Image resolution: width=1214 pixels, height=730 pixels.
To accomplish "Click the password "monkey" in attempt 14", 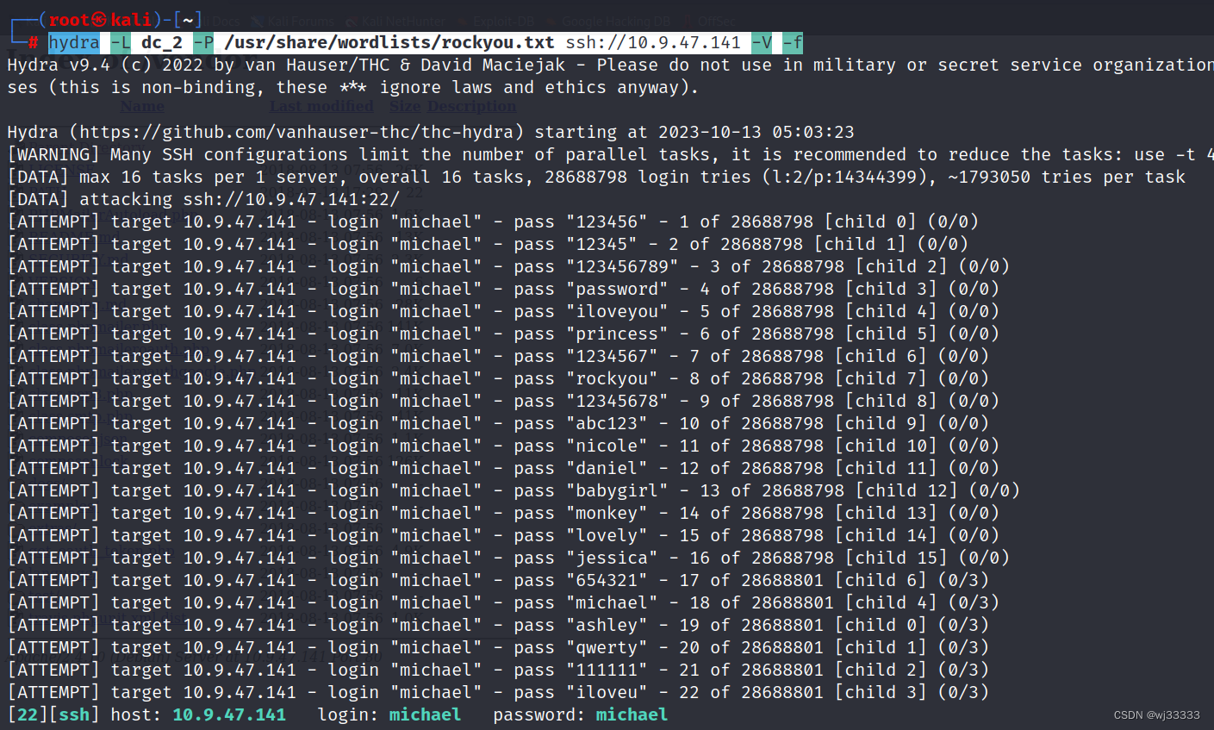I will pos(607,513).
